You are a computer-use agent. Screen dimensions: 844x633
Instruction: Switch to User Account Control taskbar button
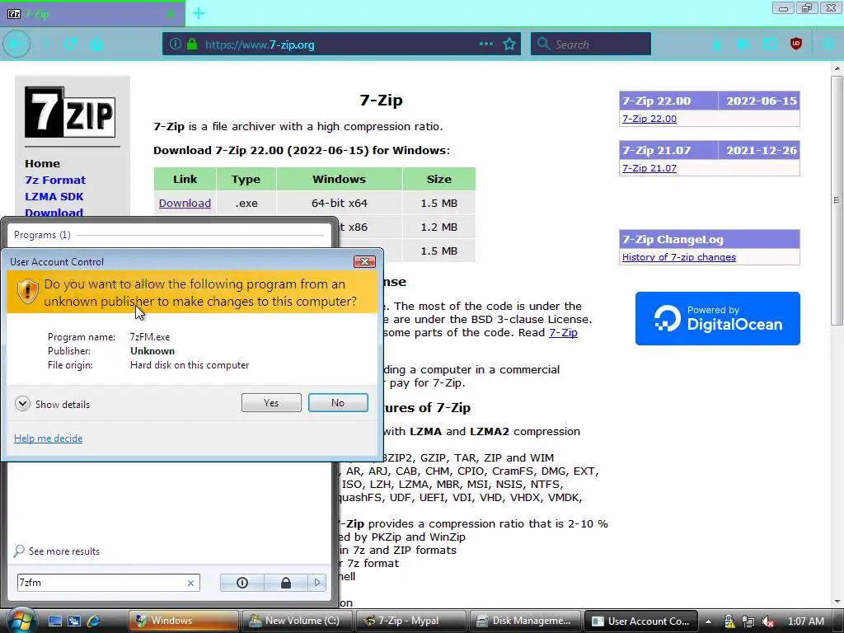(x=640, y=621)
